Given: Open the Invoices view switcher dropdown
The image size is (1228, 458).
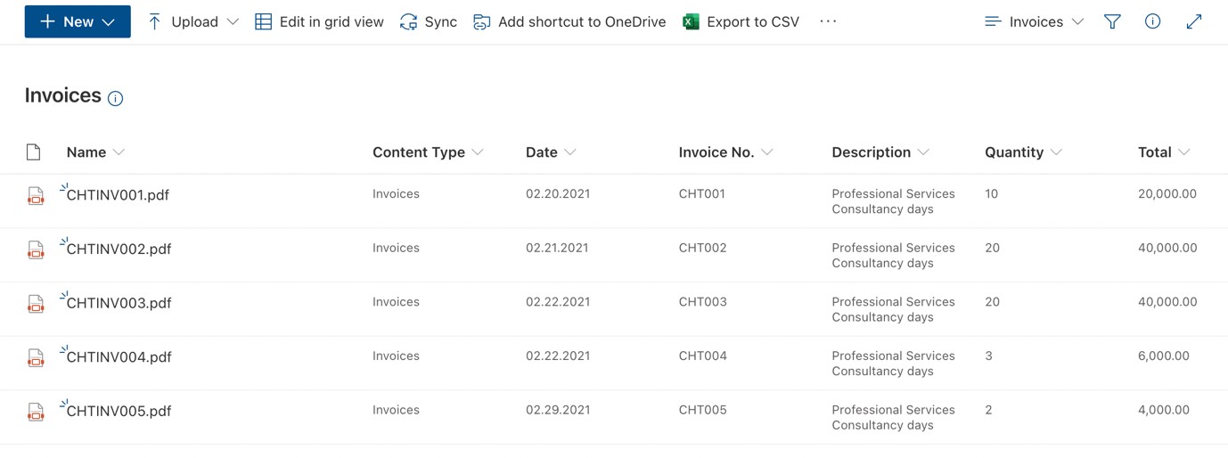Looking at the screenshot, I should (x=1034, y=21).
